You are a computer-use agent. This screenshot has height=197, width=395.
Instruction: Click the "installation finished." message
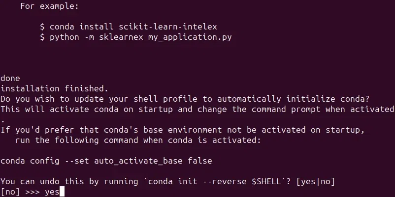[x=54, y=88]
